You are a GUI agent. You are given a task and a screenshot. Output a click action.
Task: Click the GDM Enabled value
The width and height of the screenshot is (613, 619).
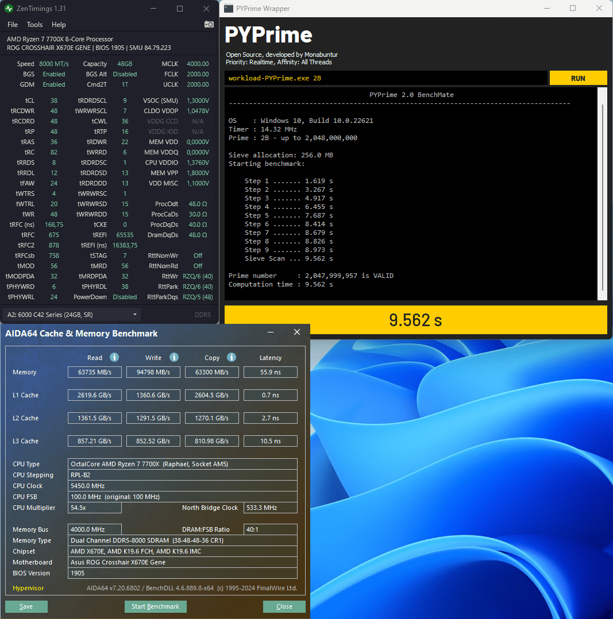point(54,84)
